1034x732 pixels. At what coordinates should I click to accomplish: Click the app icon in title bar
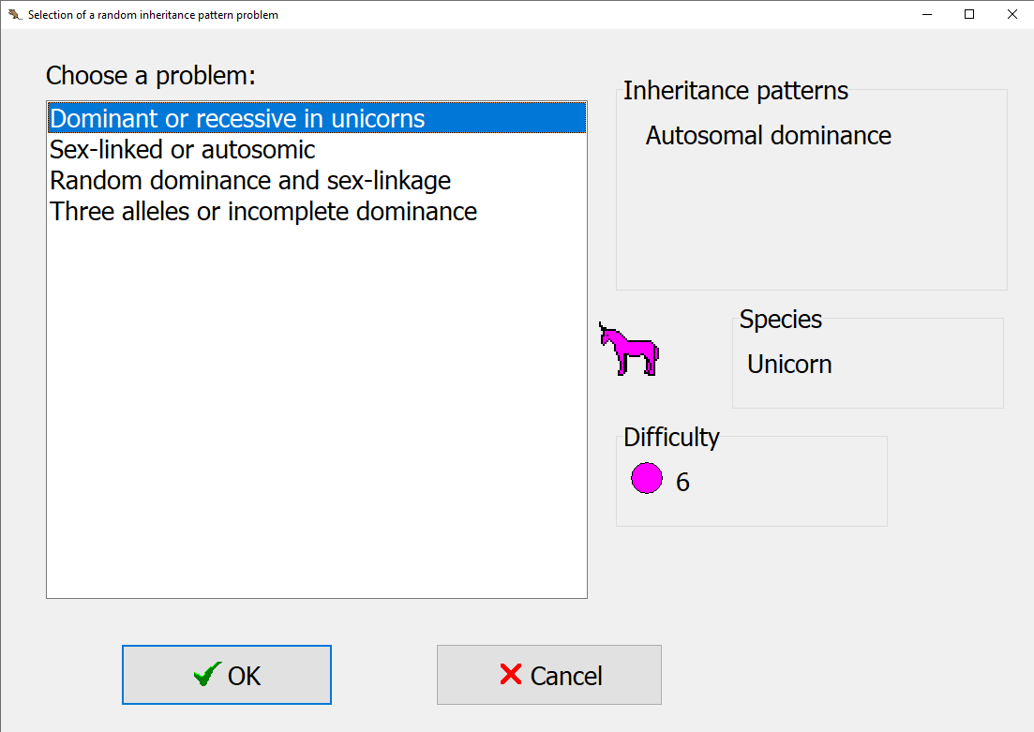pos(14,15)
